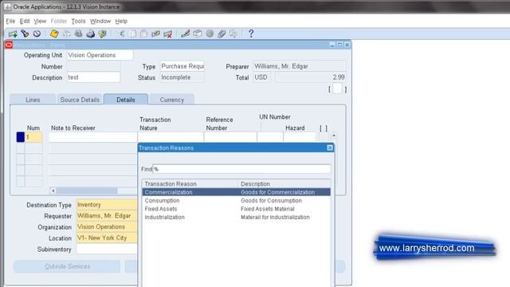The image size is (510, 287).
Task: Click the Paste toolbar icon
Action: [143, 33]
